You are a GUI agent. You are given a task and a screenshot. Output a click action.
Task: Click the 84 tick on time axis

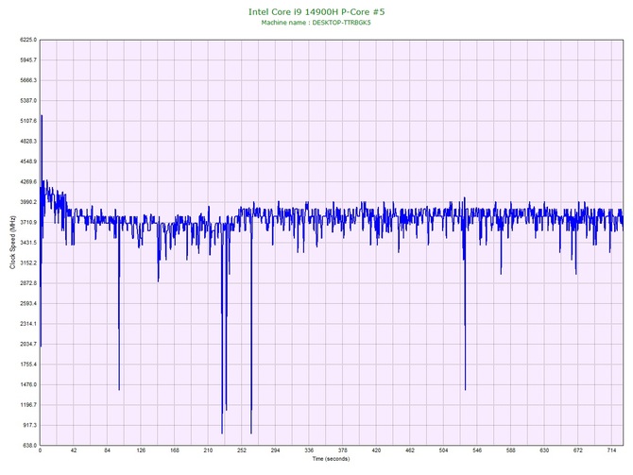[107, 450]
